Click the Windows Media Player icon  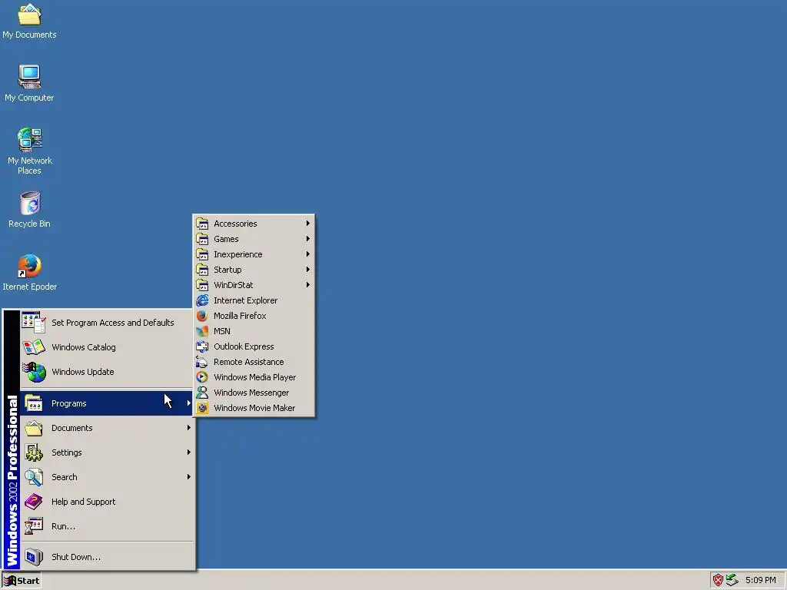click(202, 377)
